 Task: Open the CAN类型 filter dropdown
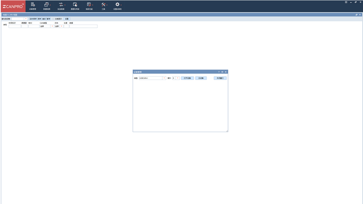click(52, 26)
